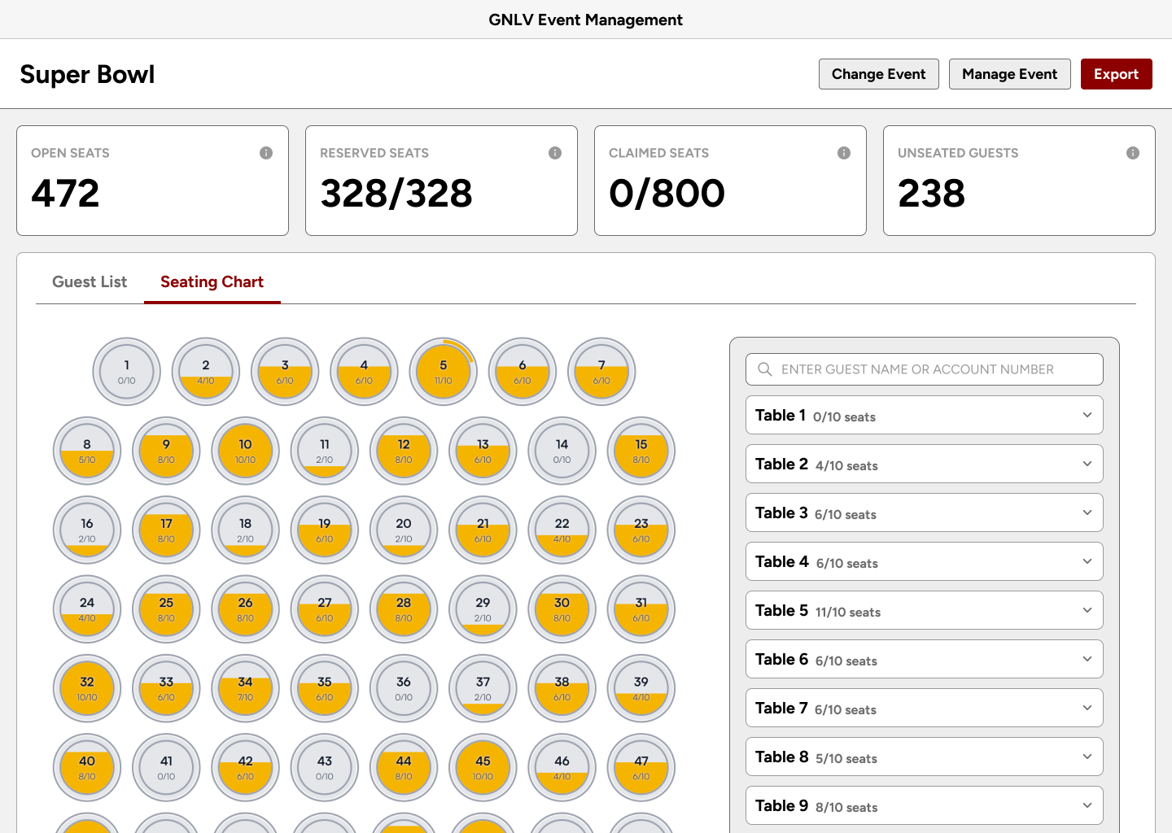Expand the Table 8 5/10 seats row
Image resolution: width=1172 pixels, height=833 pixels.
925,757
